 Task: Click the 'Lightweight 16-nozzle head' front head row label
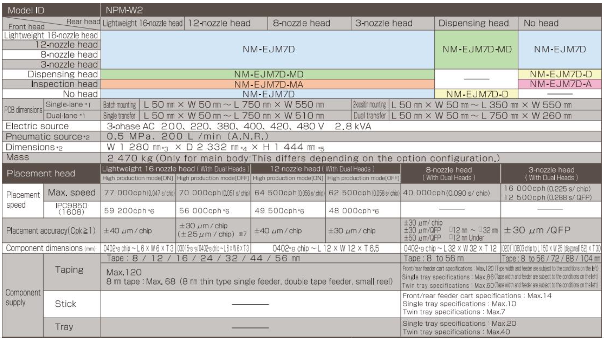point(51,35)
